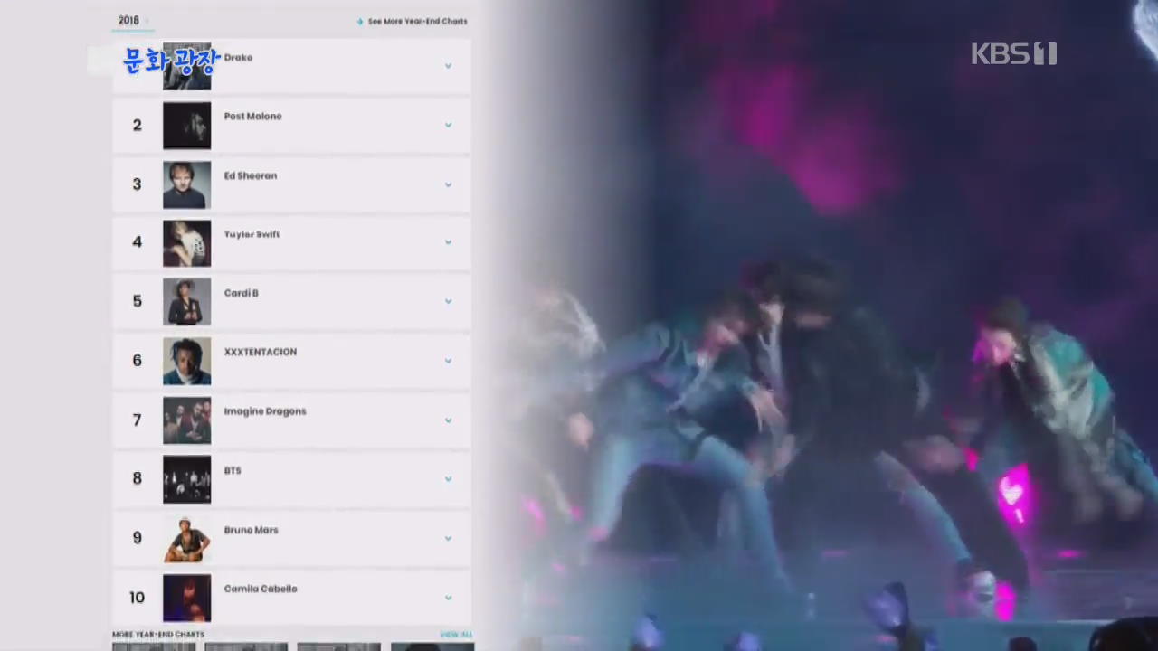Click the KBS1 channel logo

[1014, 54]
